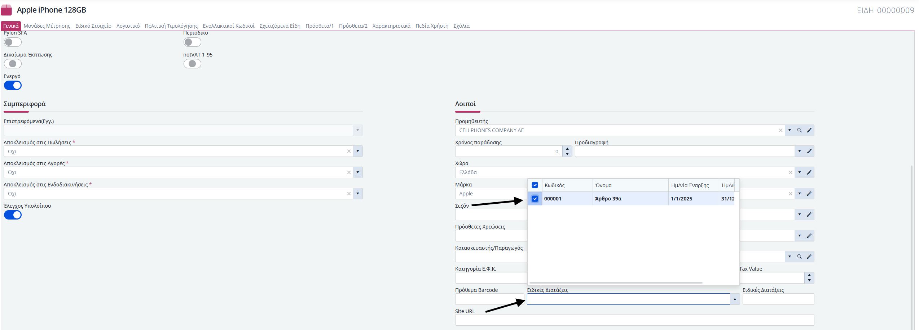This screenshot has width=919, height=330.
Task: Click the popup horizontal scrollbar
Action: click(x=616, y=283)
